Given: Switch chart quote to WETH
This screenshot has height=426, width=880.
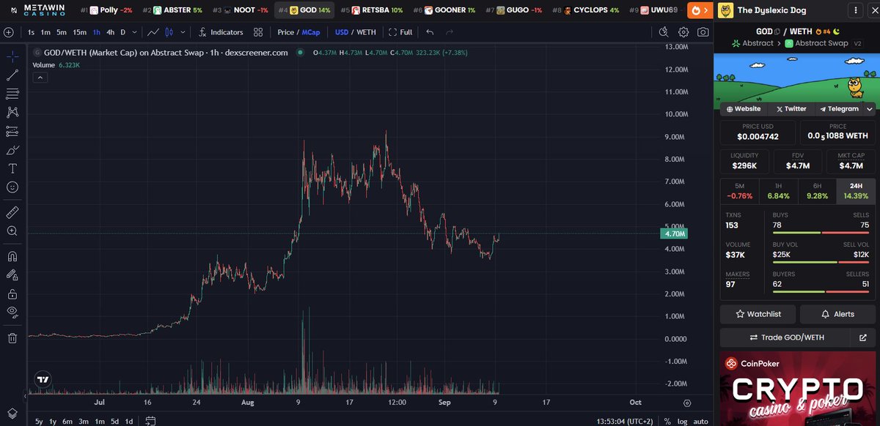Looking at the screenshot, I should tap(366, 32).
